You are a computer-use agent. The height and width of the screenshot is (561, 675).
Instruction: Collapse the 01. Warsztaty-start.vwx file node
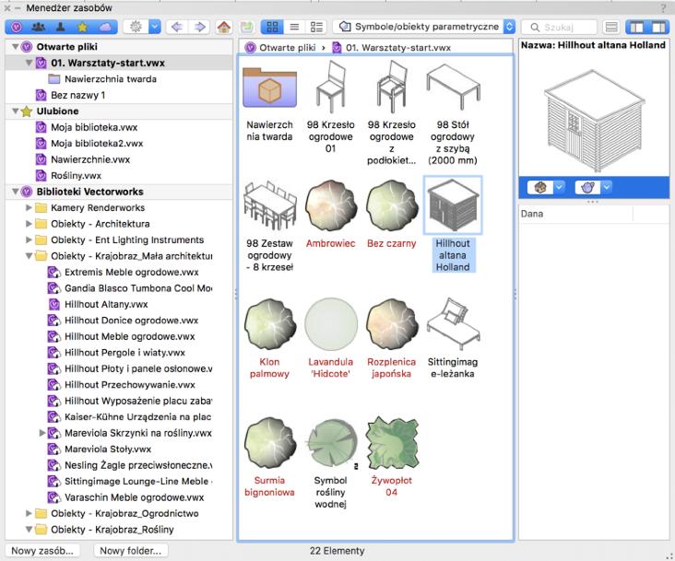coord(29,63)
